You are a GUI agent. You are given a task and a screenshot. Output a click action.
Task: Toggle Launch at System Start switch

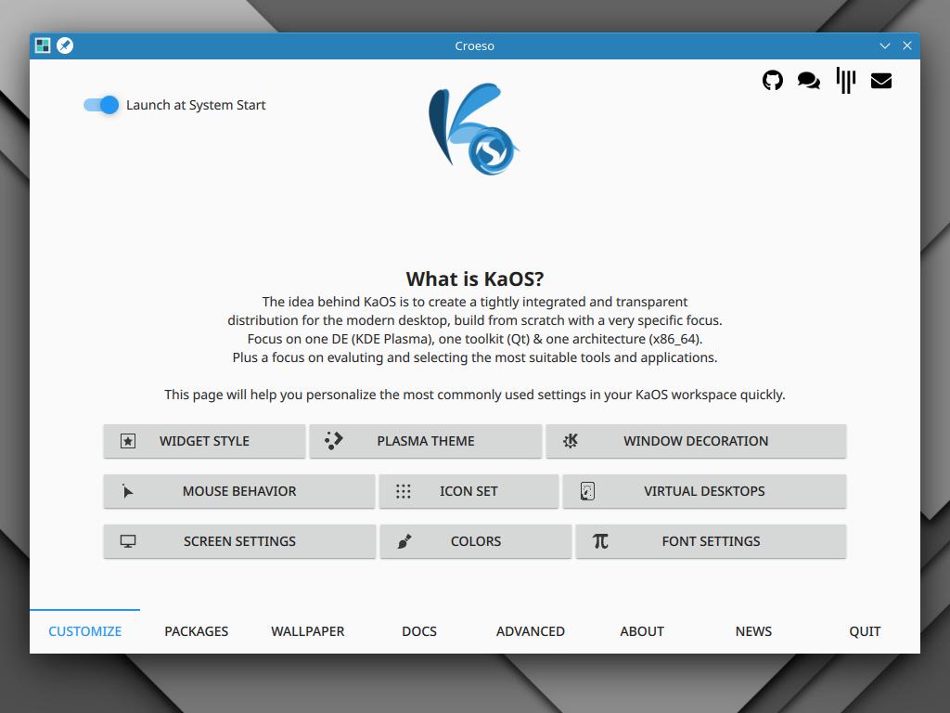pos(101,105)
